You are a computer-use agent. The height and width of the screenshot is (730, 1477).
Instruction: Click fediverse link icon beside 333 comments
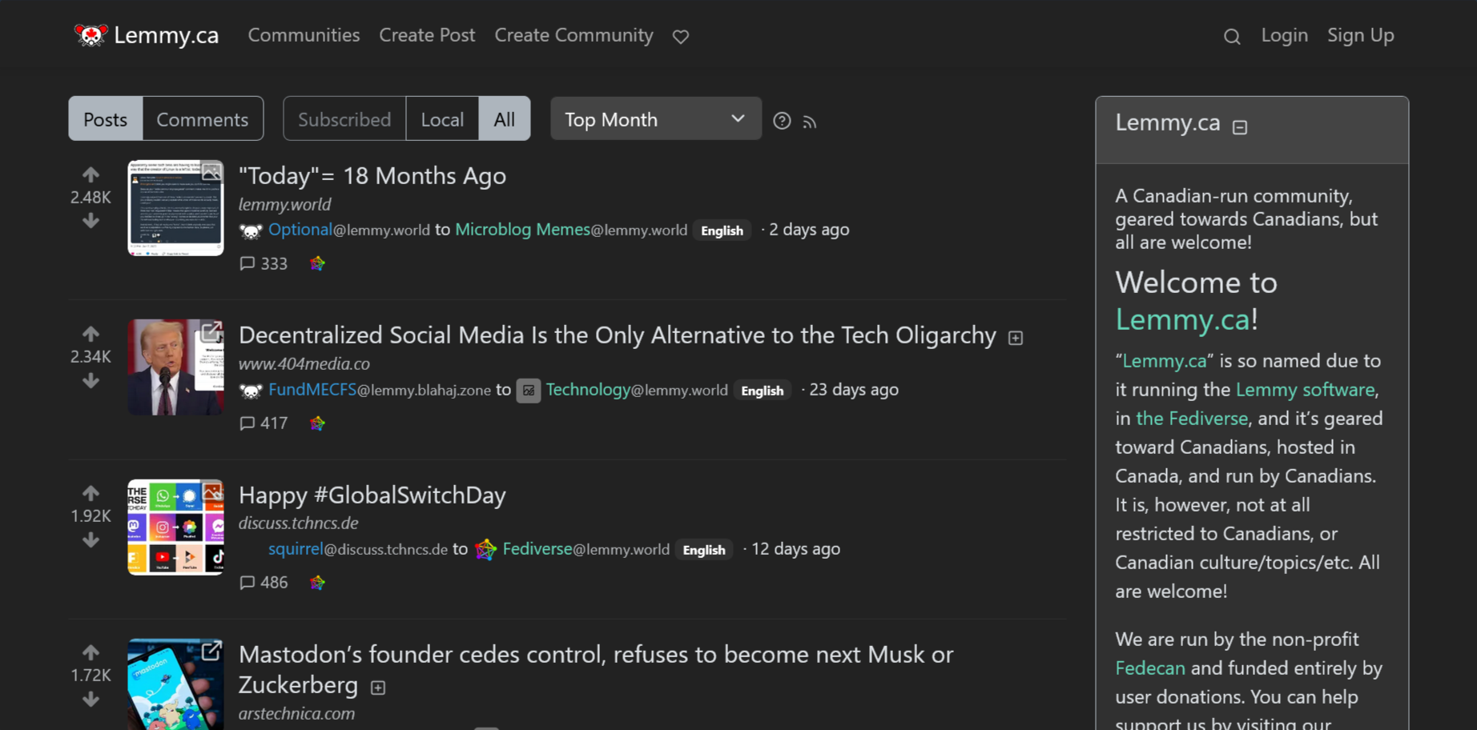pyautogui.click(x=317, y=263)
